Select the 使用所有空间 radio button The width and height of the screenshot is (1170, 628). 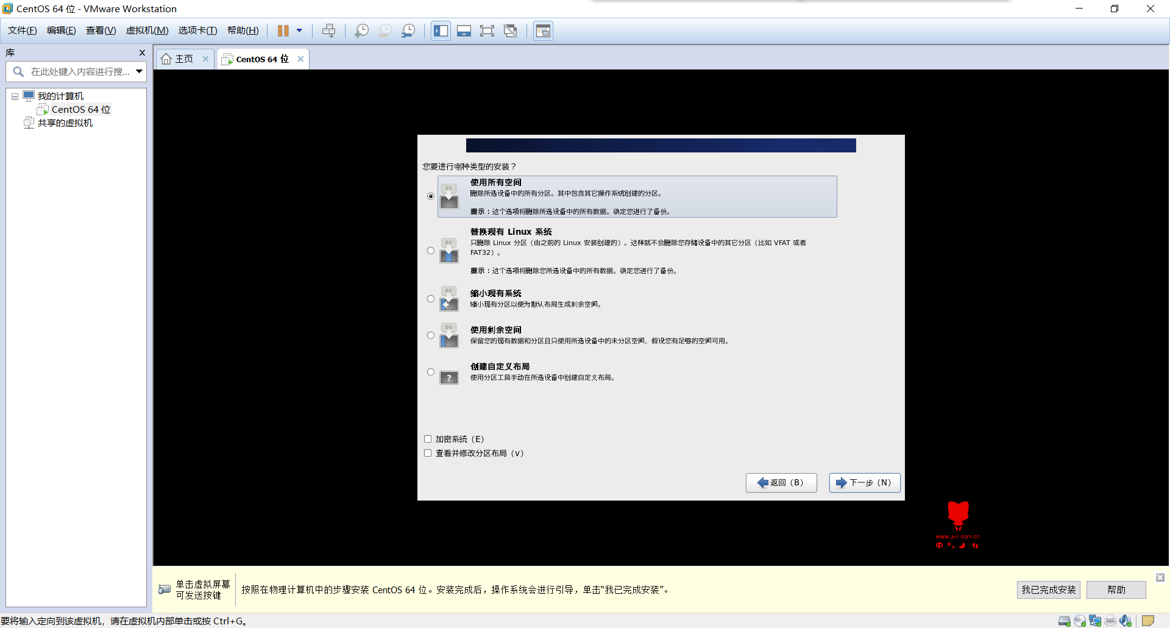click(x=431, y=196)
